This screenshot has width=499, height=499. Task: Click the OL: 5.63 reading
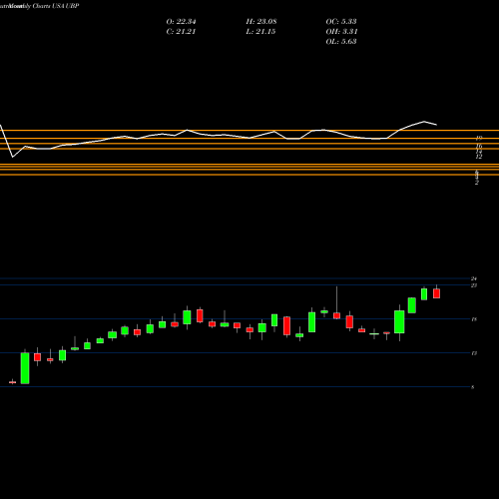point(341,42)
